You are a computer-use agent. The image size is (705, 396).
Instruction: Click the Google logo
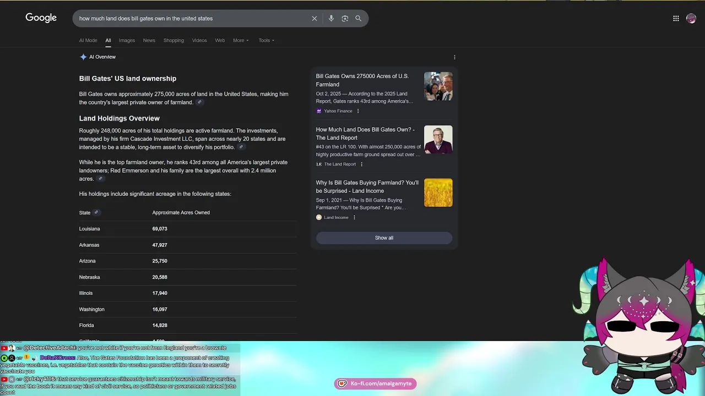click(x=41, y=18)
